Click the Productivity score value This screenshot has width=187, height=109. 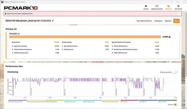[x=107, y=42]
